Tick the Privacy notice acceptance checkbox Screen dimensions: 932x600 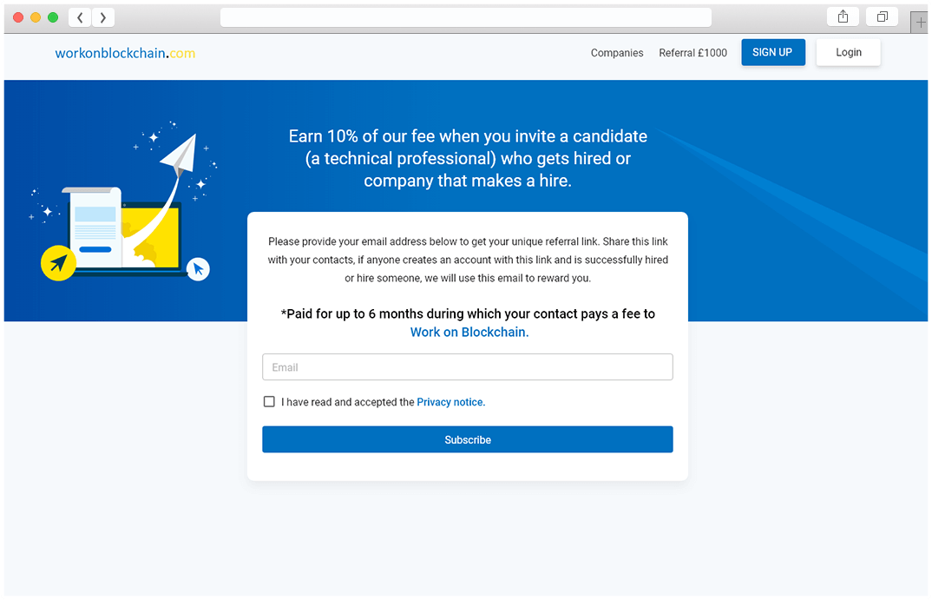269,402
